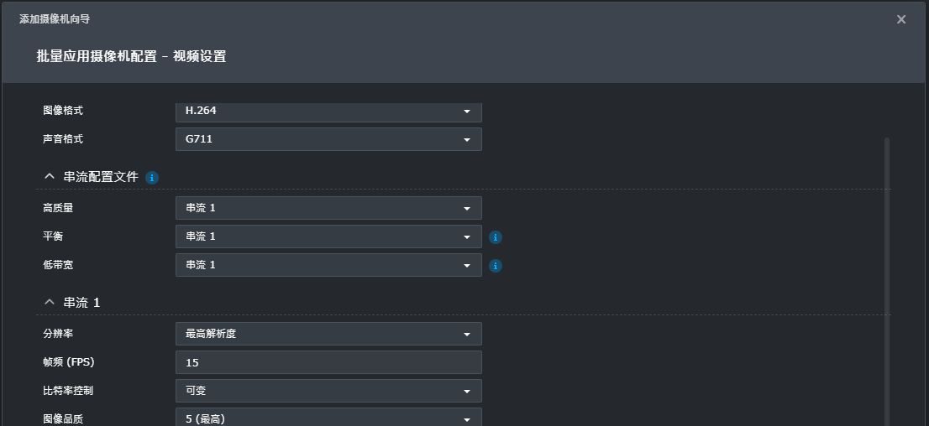Collapse the 串流 1 section
This screenshot has height=426, width=929.
(49, 303)
